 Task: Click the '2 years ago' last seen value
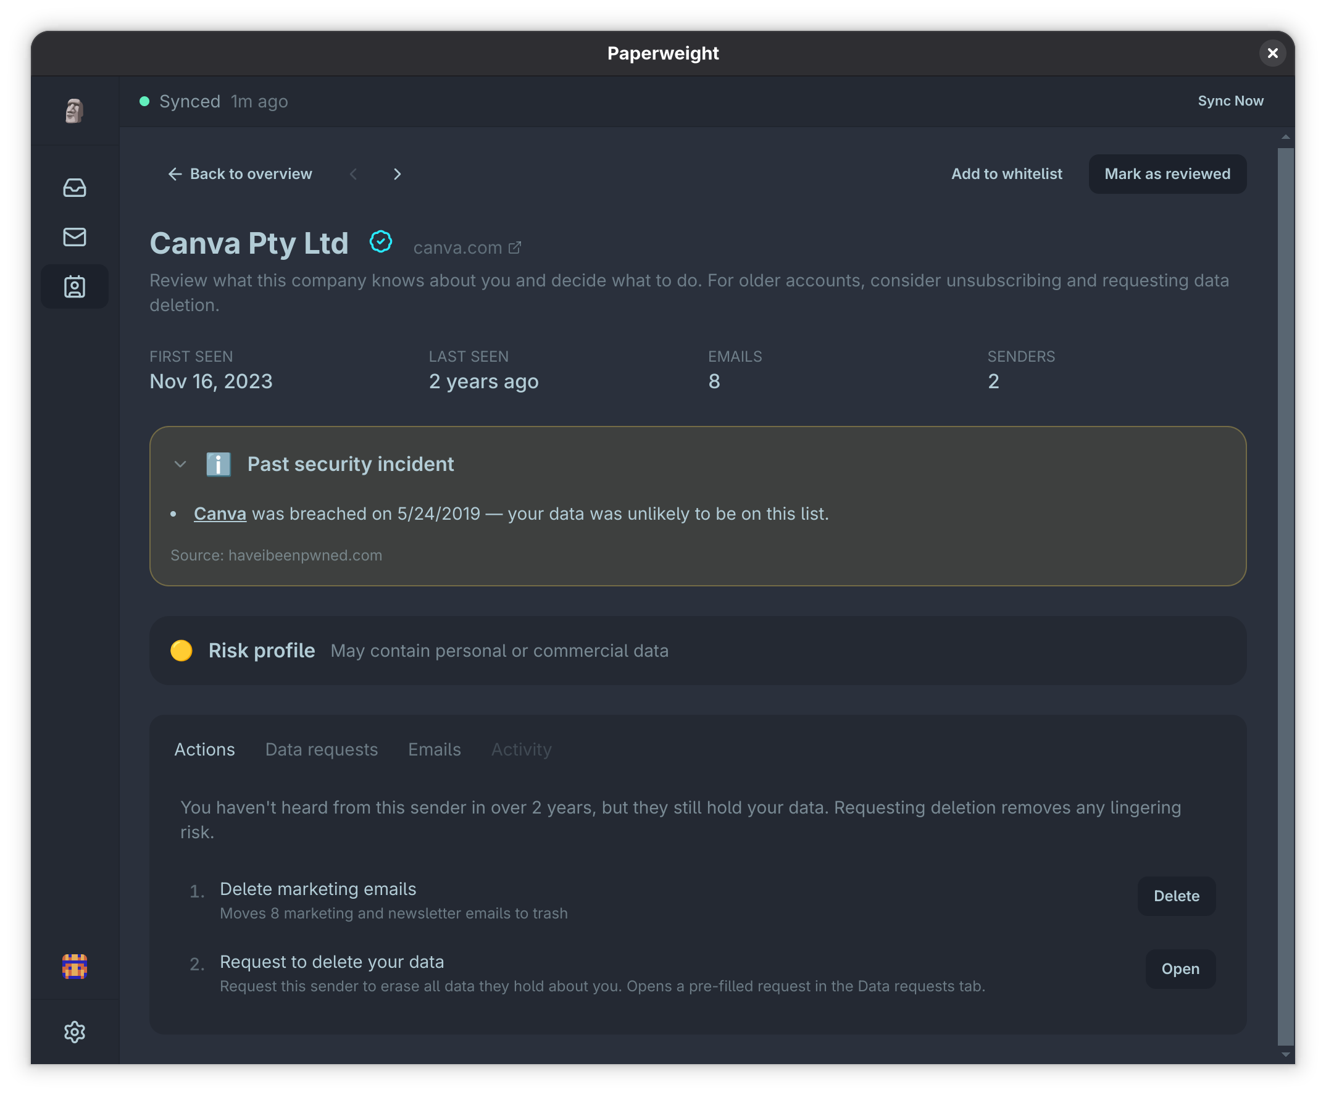coord(483,381)
